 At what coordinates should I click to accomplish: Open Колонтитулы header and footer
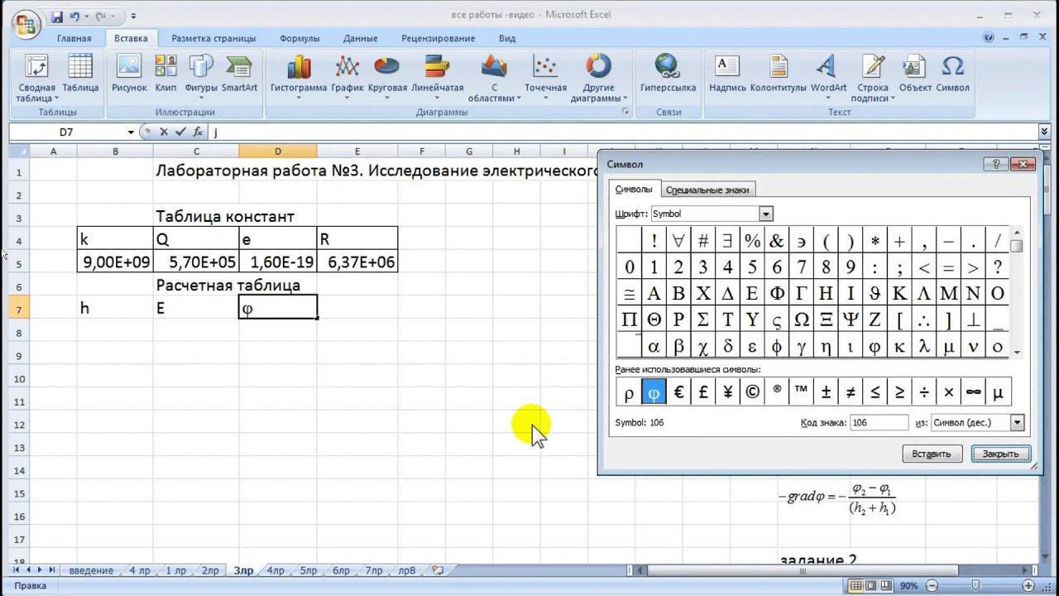click(x=778, y=74)
